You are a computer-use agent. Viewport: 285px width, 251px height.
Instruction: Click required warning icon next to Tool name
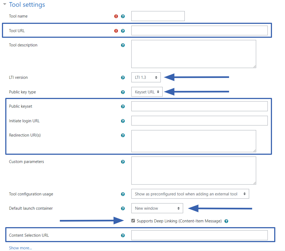coord(116,16)
